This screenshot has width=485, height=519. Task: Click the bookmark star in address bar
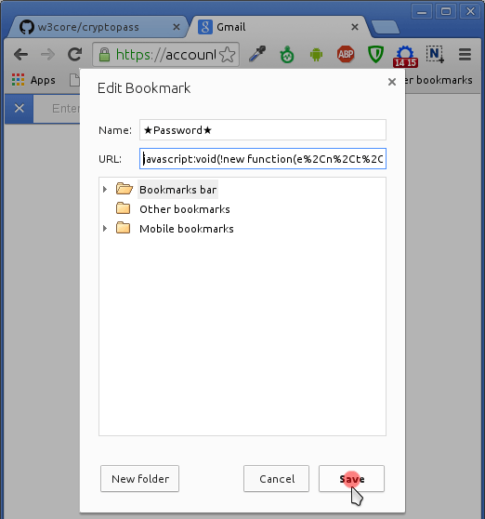click(228, 55)
